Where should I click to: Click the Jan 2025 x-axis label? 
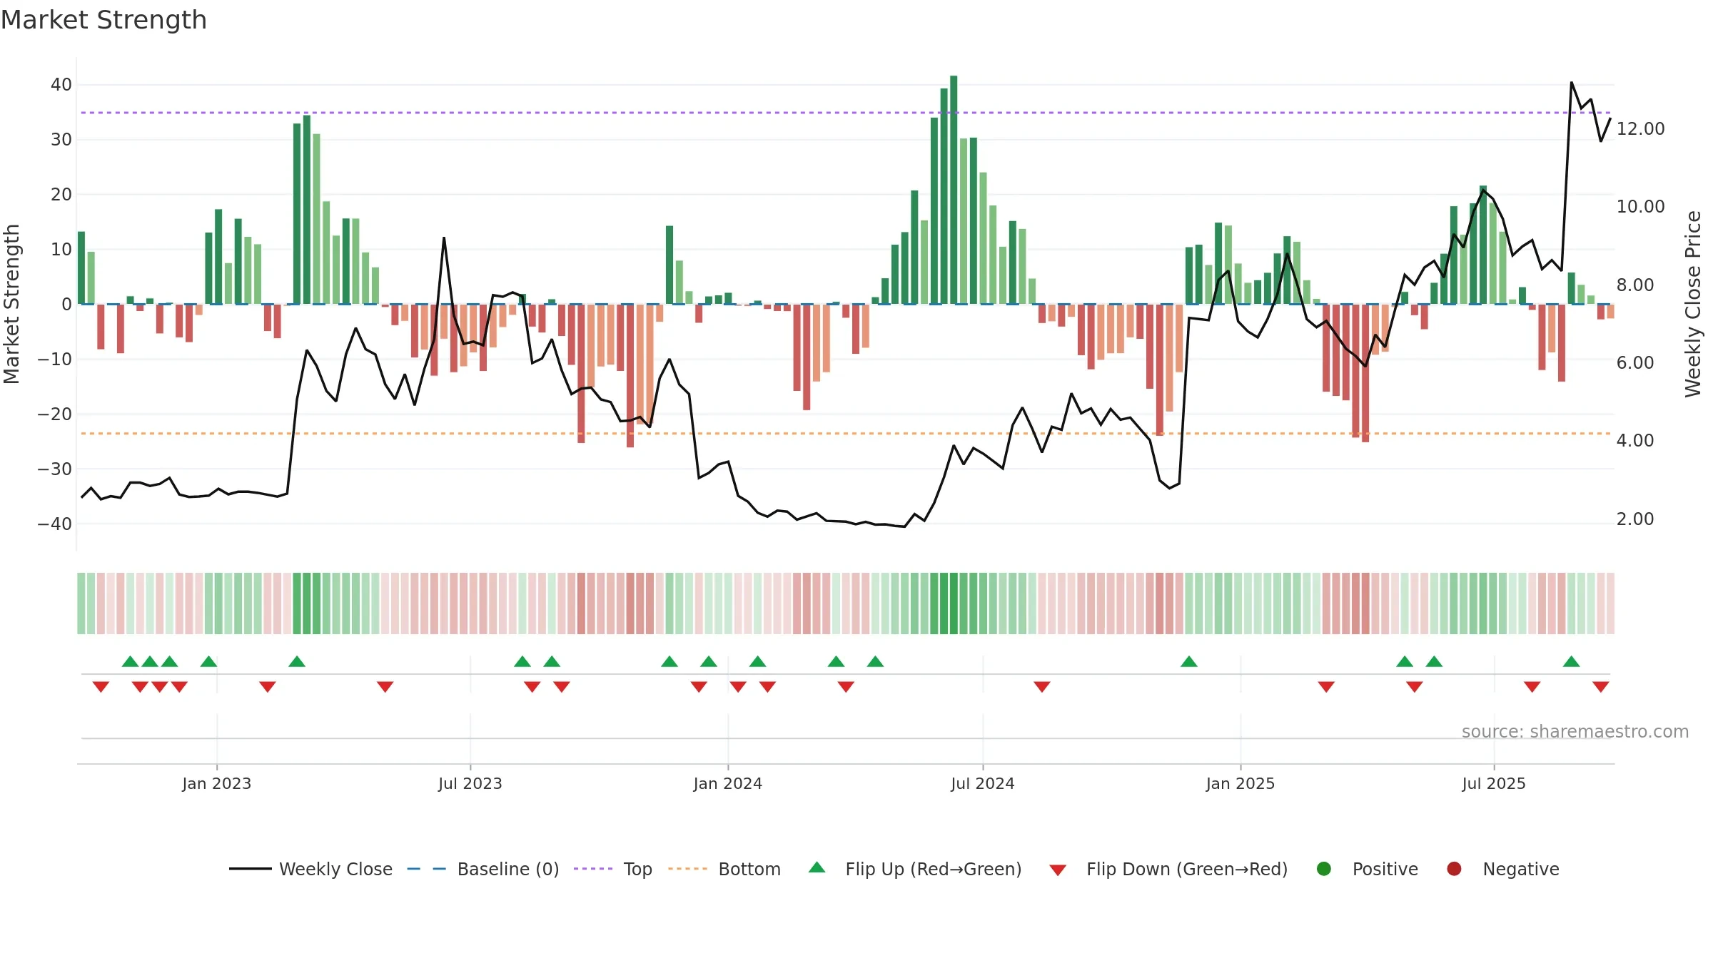pyautogui.click(x=1240, y=783)
